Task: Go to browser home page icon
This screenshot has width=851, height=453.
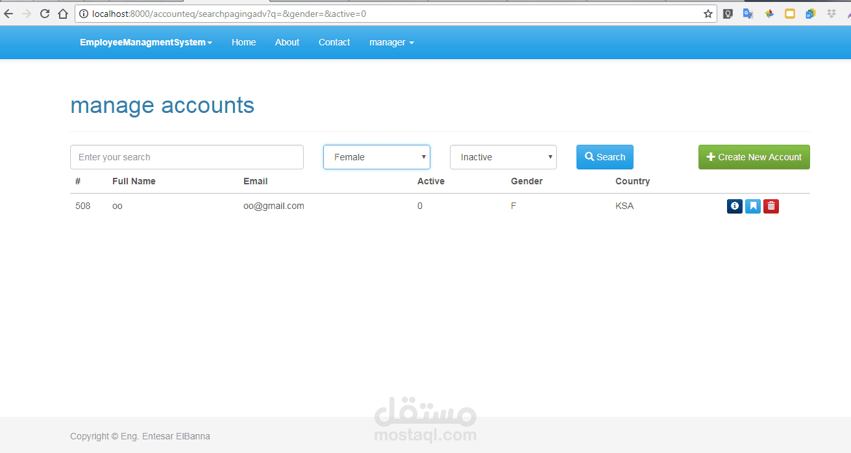Action: 63,14
